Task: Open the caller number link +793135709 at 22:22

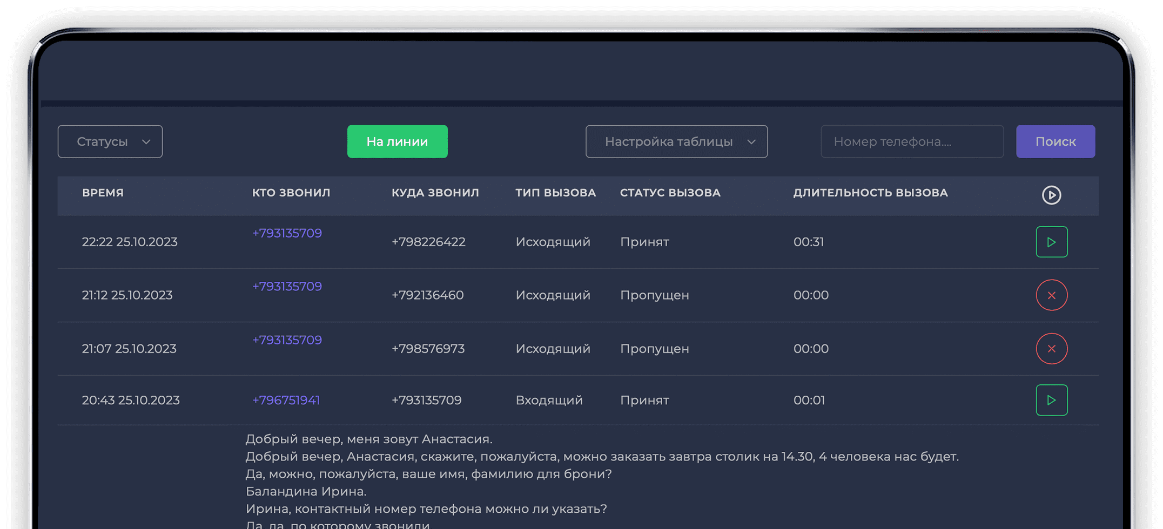Action: [286, 233]
